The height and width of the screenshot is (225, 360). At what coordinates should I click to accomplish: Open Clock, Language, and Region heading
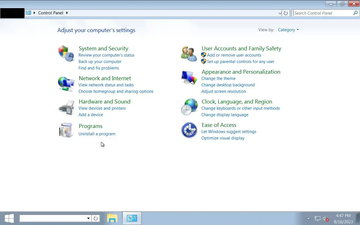click(x=237, y=102)
